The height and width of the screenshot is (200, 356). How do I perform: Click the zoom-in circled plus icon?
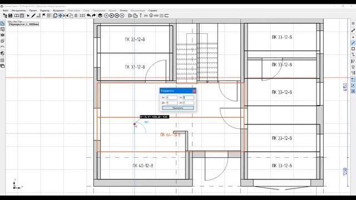[x=106, y=16]
